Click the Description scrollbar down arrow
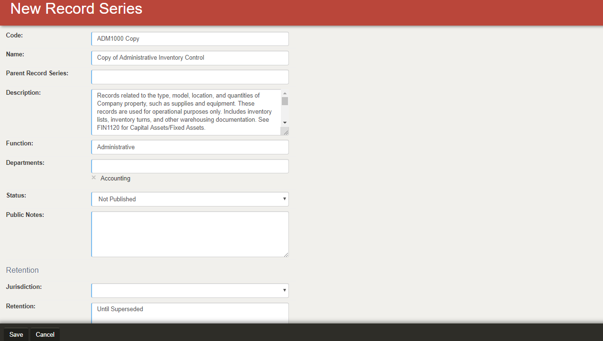 point(285,122)
